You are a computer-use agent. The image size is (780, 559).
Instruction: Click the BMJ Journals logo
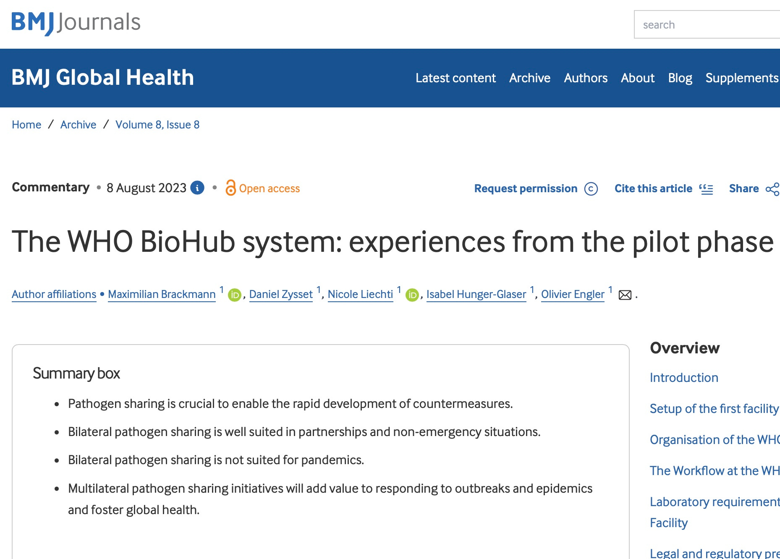76,23
